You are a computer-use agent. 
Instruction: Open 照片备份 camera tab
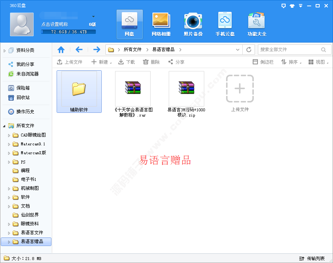tap(193, 24)
